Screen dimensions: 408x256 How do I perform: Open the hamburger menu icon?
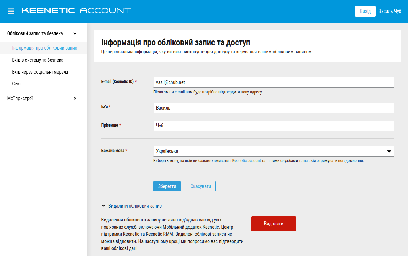[x=11, y=11]
